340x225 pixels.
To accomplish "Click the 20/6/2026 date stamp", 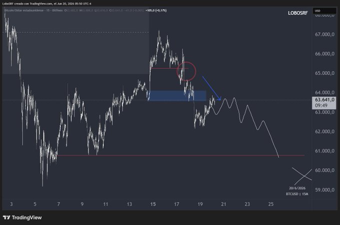I will point(297,188).
